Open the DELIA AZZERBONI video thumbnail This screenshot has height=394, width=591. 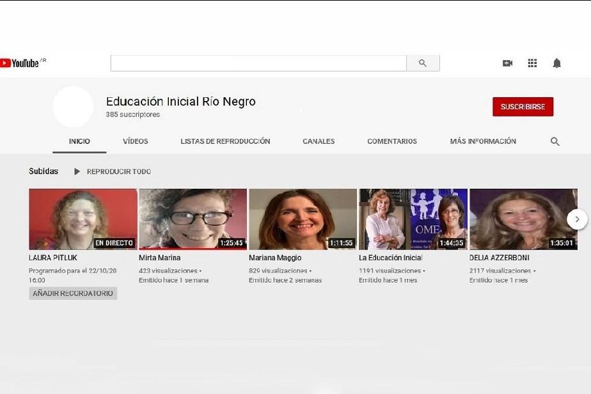pos(523,219)
